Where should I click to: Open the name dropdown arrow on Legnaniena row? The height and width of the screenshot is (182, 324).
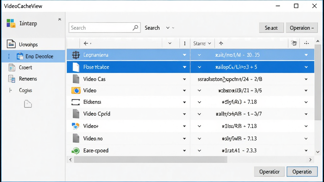coord(184,55)
